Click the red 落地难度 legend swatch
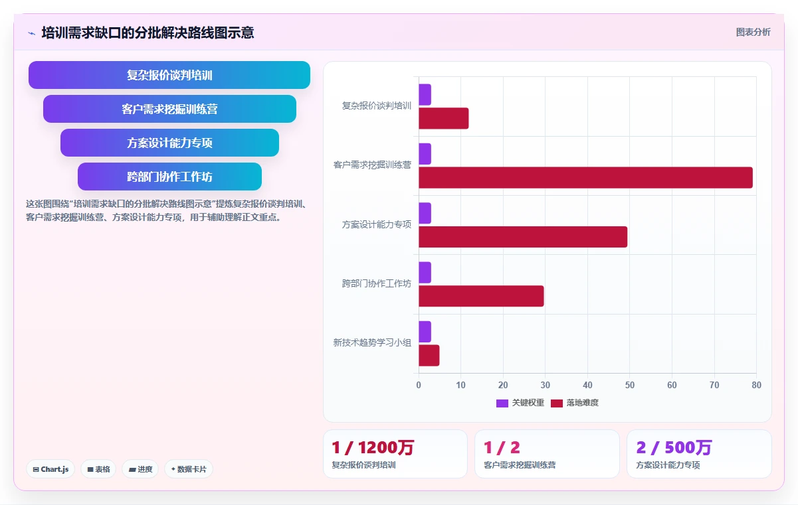Viewport: 798px width, 505px height. [557, 403]
